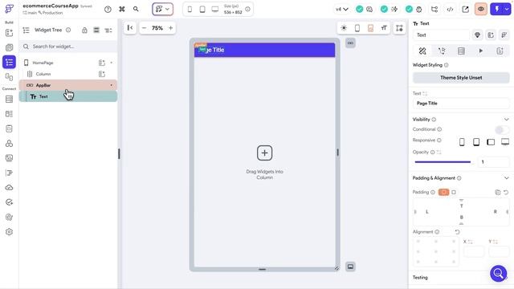The height and width of the screenshot is (289, 514).
Task: Adjust the Opacity slider
Action: [x=443, y=162]
